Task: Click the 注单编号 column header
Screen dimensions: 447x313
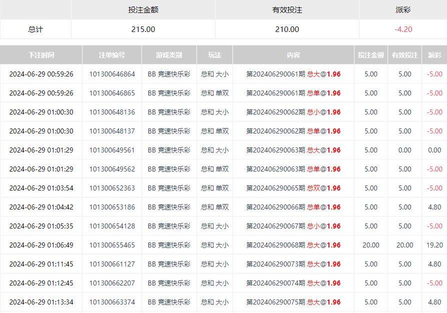Action: click(x=112, y=55)
